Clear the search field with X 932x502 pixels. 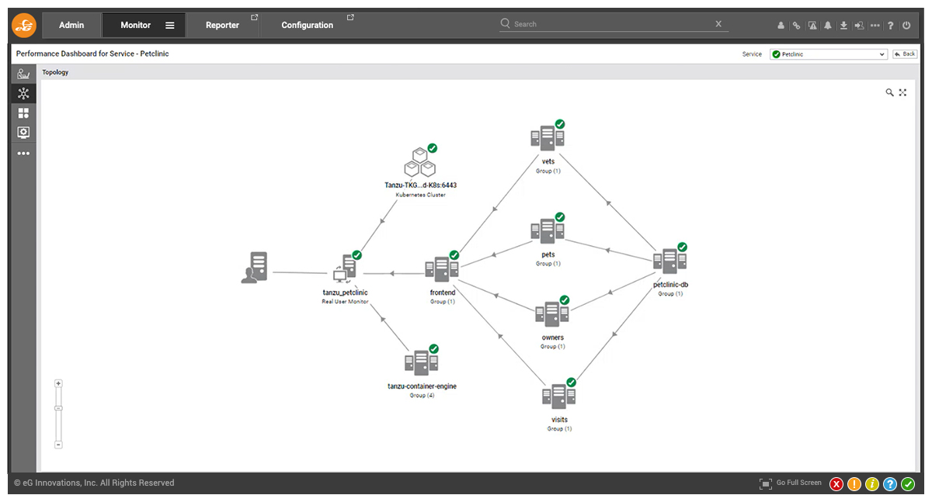(718, 24)
